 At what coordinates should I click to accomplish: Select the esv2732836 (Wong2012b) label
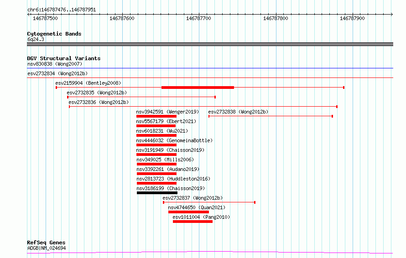click(99, 102)
